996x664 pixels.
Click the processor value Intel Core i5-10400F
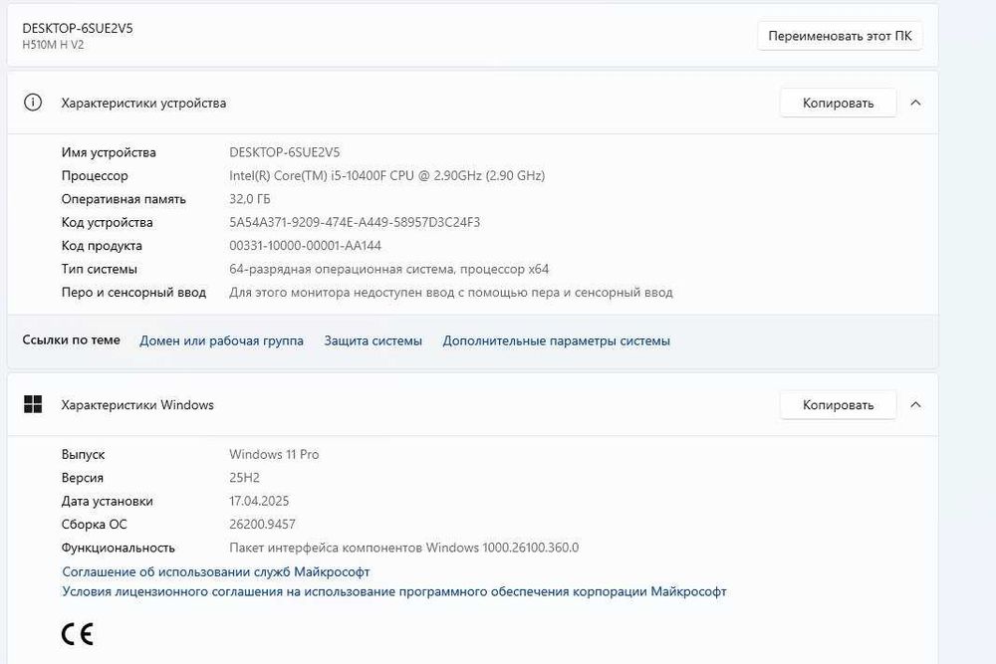pyautogui.click(x=386, y=175)
